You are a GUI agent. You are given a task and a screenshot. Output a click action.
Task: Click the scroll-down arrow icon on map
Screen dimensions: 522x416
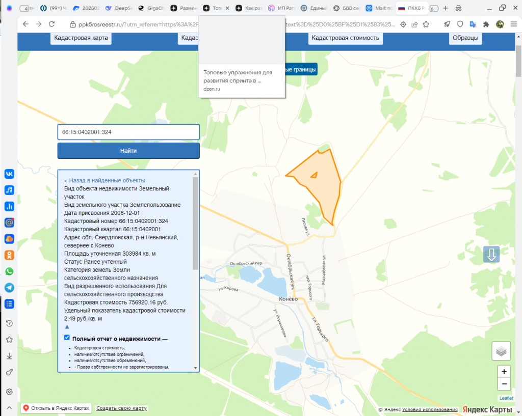click(491, 255)
